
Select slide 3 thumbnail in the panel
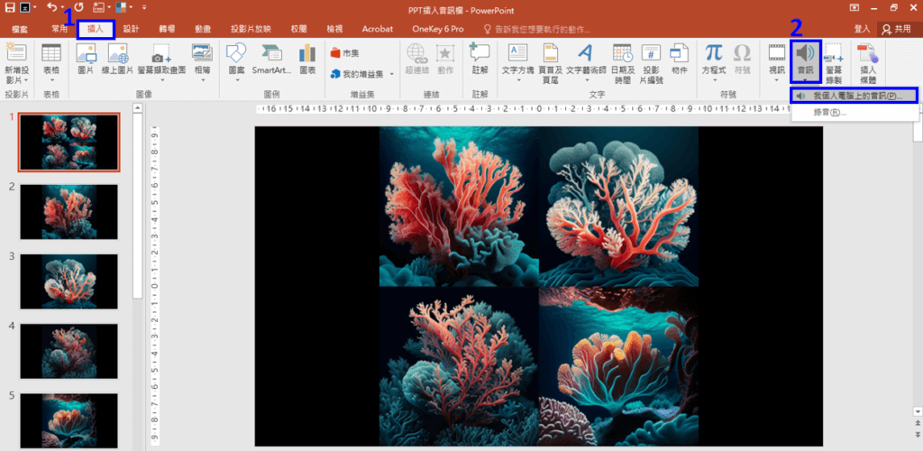(x=69, y=282)
